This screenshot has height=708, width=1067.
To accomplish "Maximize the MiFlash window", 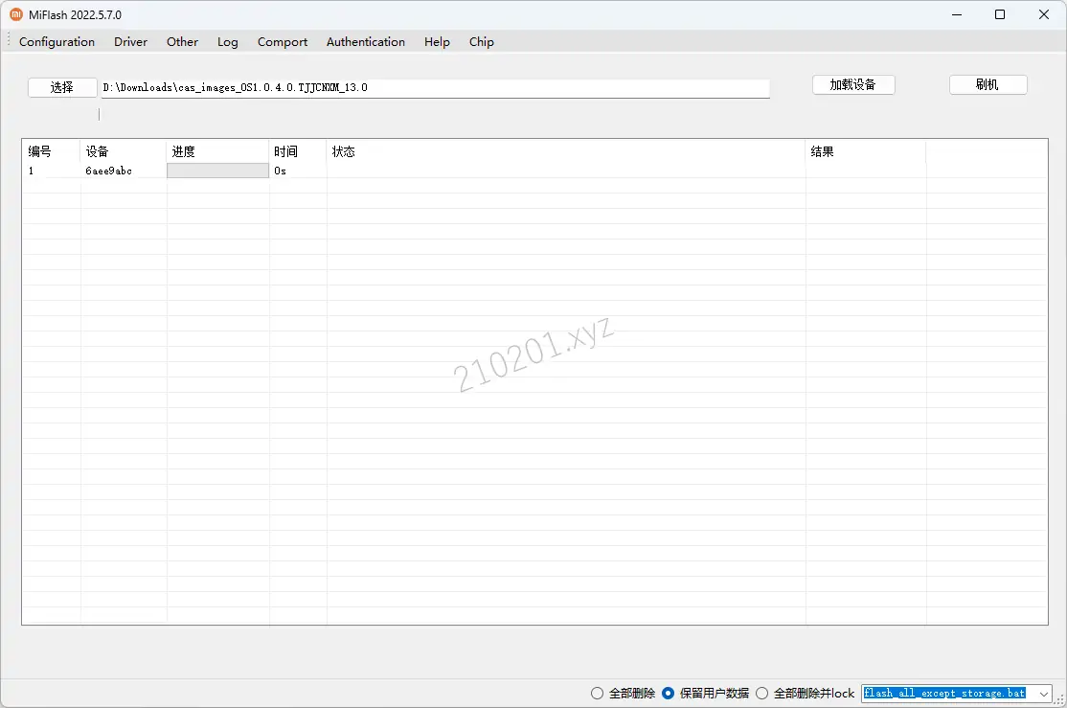I will (x=1000, y=14).
